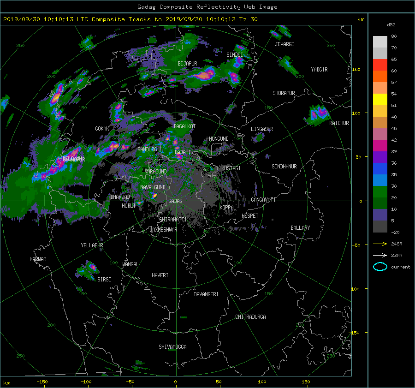This screenshot has height=388, width=415.
Task: Click the SHIVAMOGGA city label
Action: click(172, 347)
